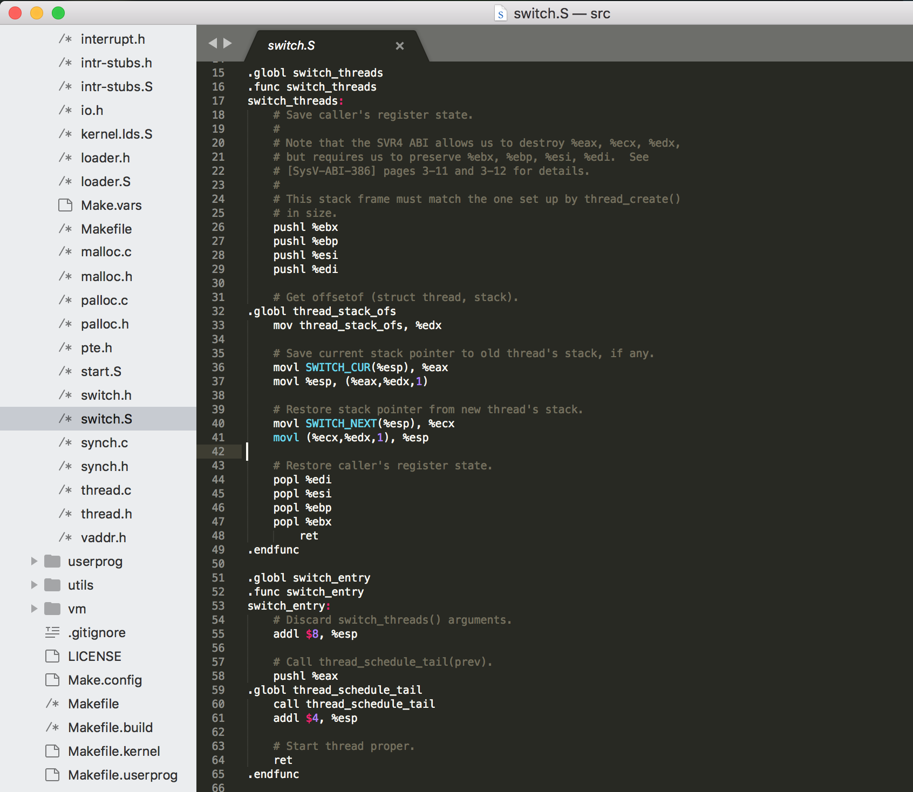Click the .gitignore file icon
Screen dimensions: 913x792
click(52, 633)
